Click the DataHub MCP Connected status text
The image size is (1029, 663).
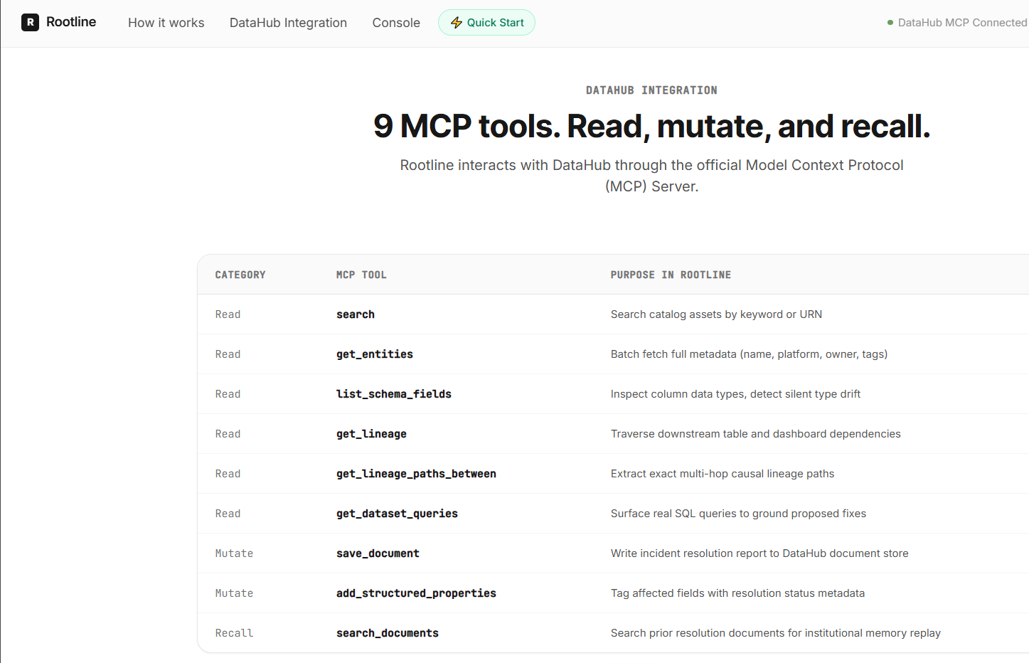(x=962, y=23)
